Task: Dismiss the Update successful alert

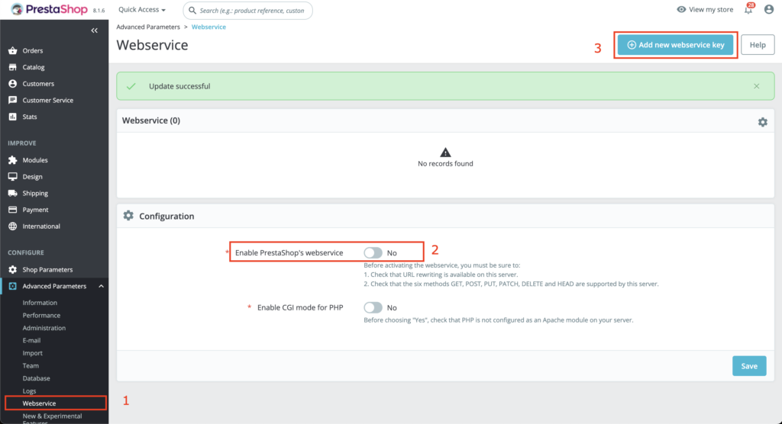Action: pos(757,86)
